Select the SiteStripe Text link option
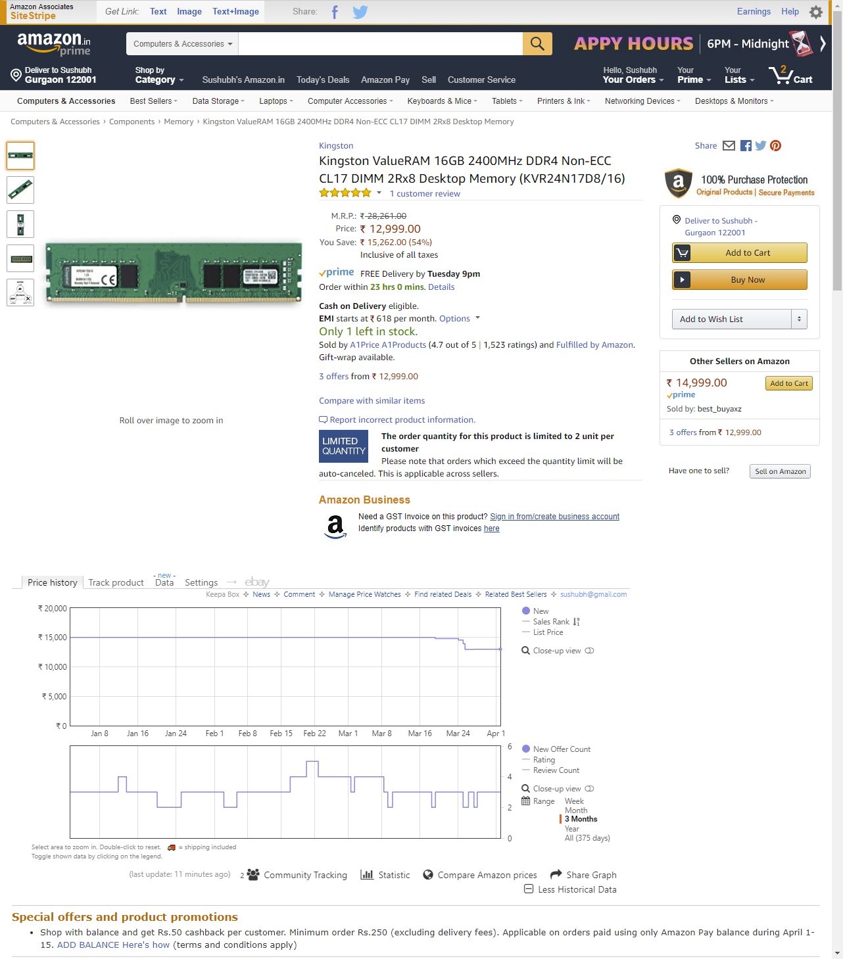The height and width of the screenshot is (959, 843). 158,12
